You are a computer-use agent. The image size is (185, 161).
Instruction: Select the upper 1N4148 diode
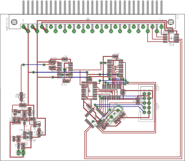click(x=28, y=133)
